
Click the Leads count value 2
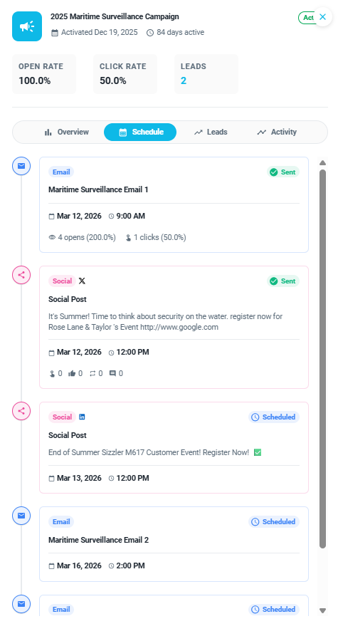[184, 81]
